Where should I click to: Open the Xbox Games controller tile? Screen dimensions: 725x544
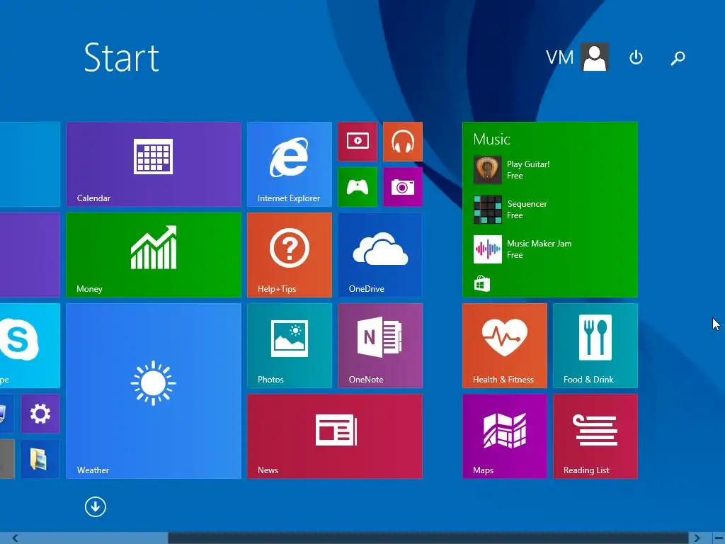[x=358, y=187]
